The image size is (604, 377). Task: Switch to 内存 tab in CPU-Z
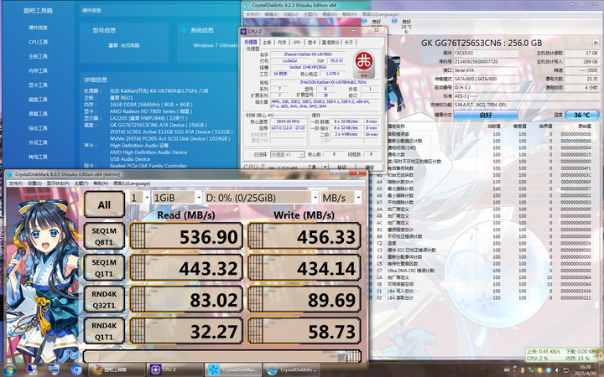point(282,43)
